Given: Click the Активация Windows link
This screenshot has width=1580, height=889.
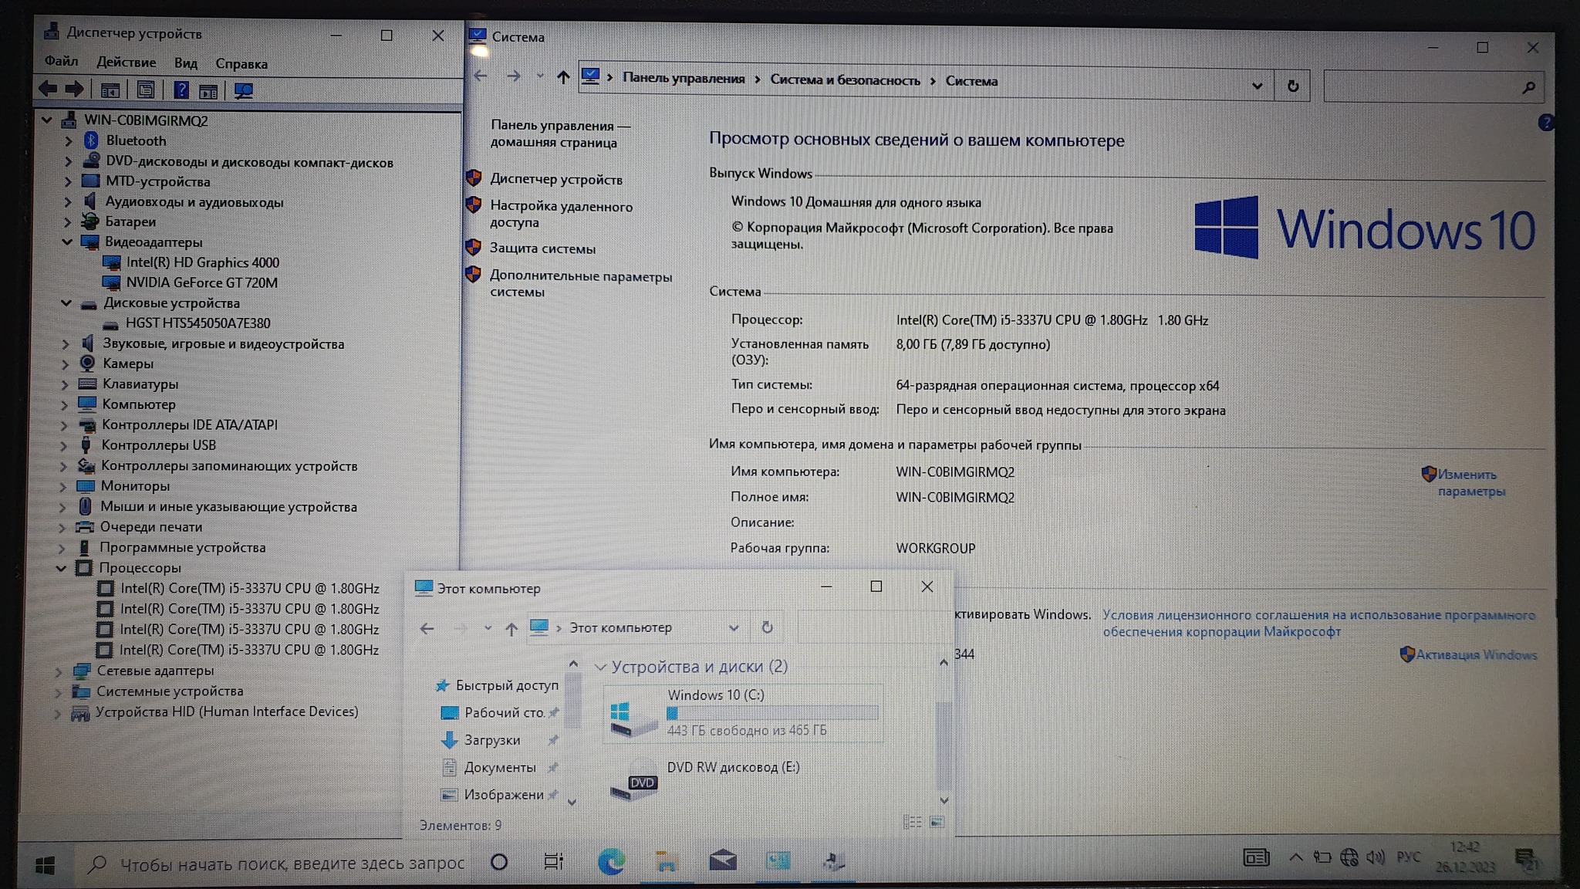Looking at the screenshot, I should coord(1476,655).
